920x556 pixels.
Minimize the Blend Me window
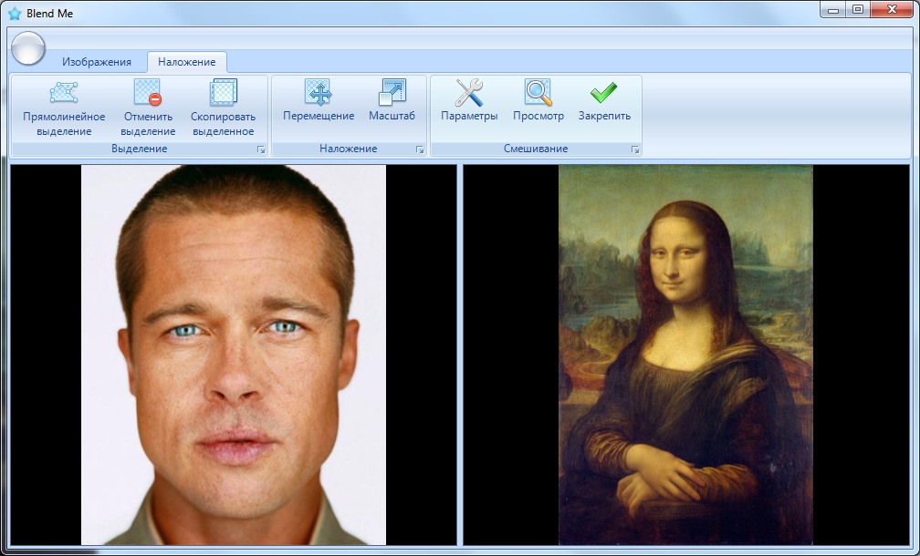click(832, 9)
